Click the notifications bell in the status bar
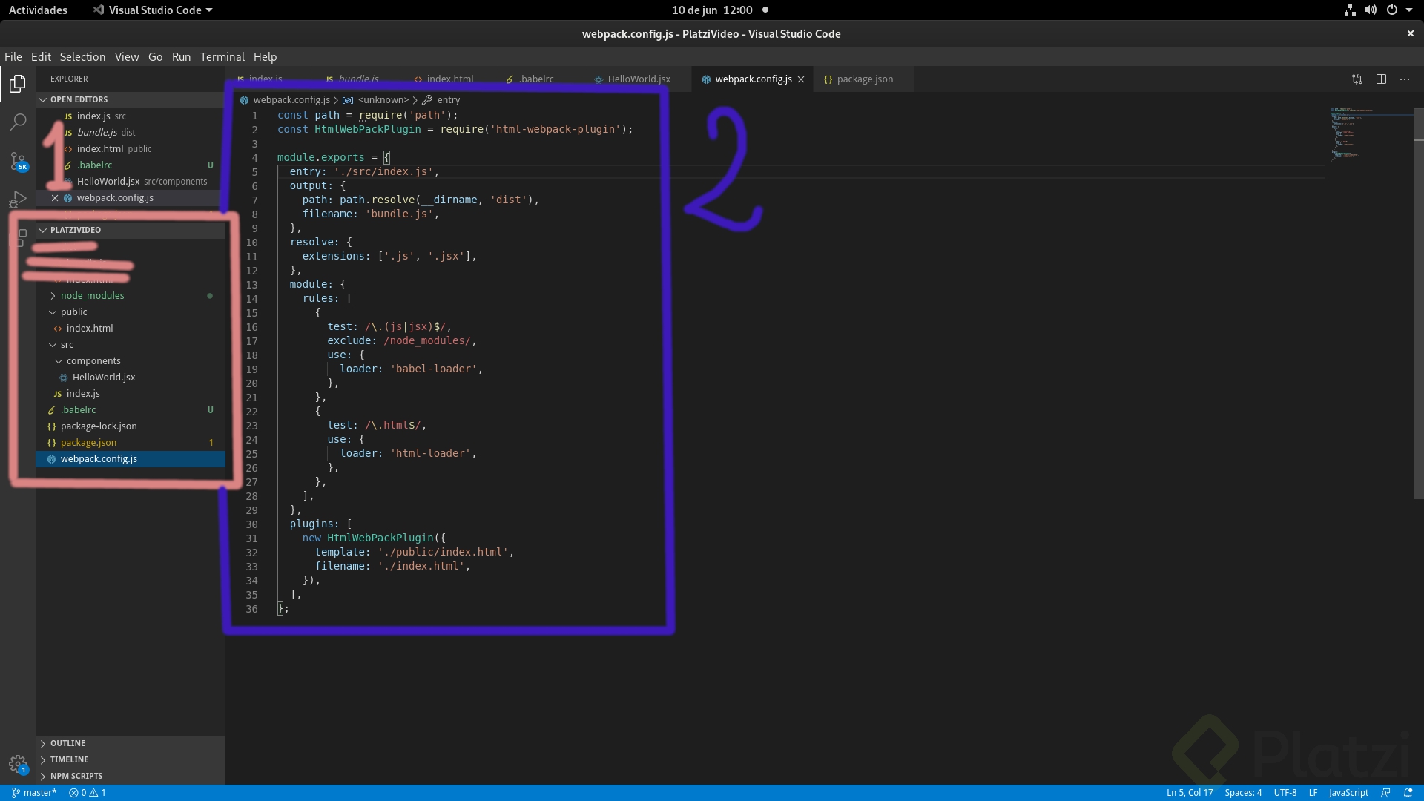Viewport: 1424px width, 801px height. pyautogui.click(x=1408, y=792)
